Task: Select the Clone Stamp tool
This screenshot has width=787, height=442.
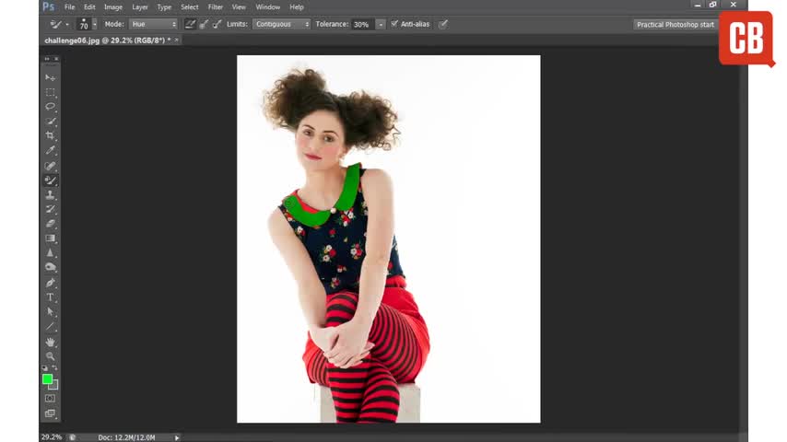Action: coord(51,194)
